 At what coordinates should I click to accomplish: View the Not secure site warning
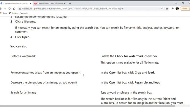[x=25, y=9]
